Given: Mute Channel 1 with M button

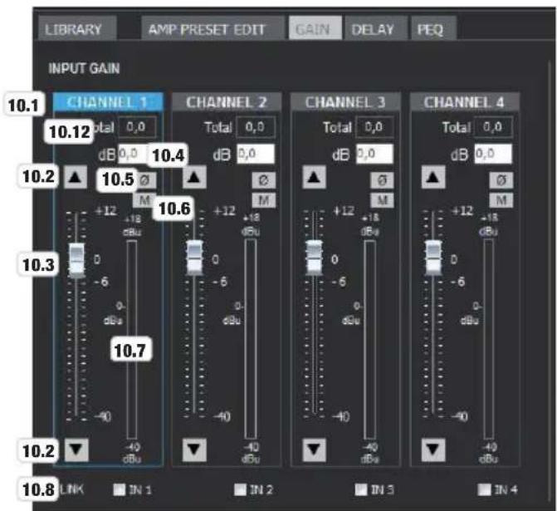Looking at the screenshot, I should [x=144, y=200].
